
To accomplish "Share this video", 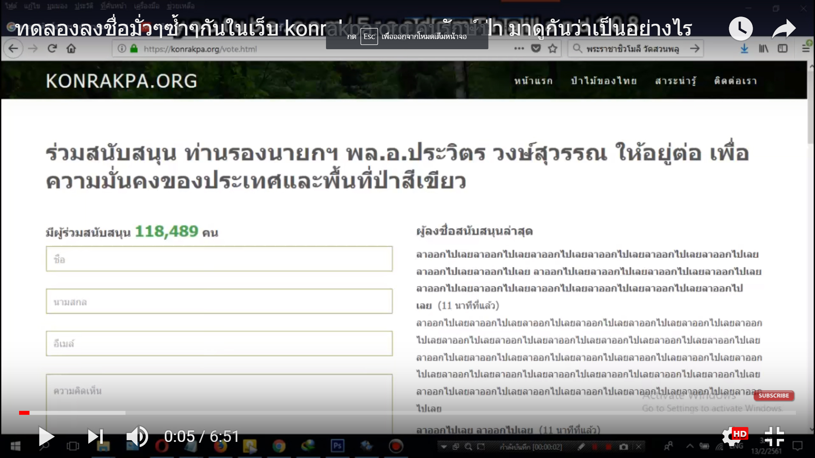I will (x=784, y=28).
